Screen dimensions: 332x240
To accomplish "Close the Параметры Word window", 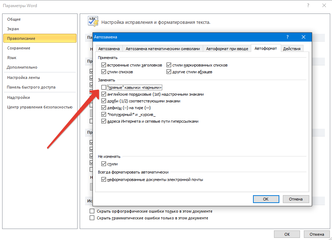I will pos(324,5).
